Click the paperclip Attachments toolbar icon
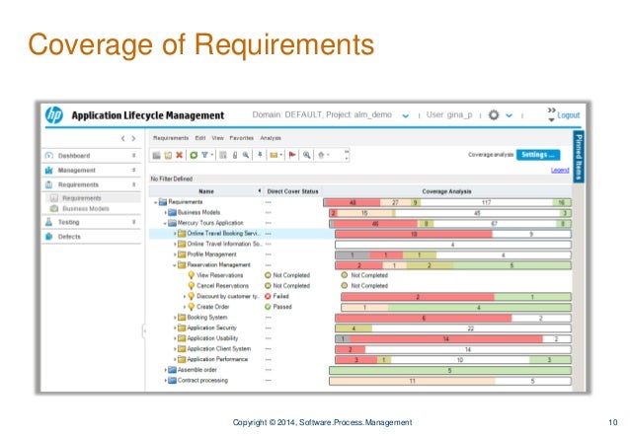Image resolution: width=630 pixels, height=436 pixels. (235, 155)
